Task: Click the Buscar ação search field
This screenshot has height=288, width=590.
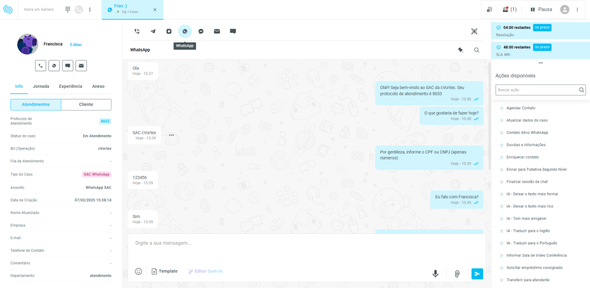Action: click(x=536, y=90)
